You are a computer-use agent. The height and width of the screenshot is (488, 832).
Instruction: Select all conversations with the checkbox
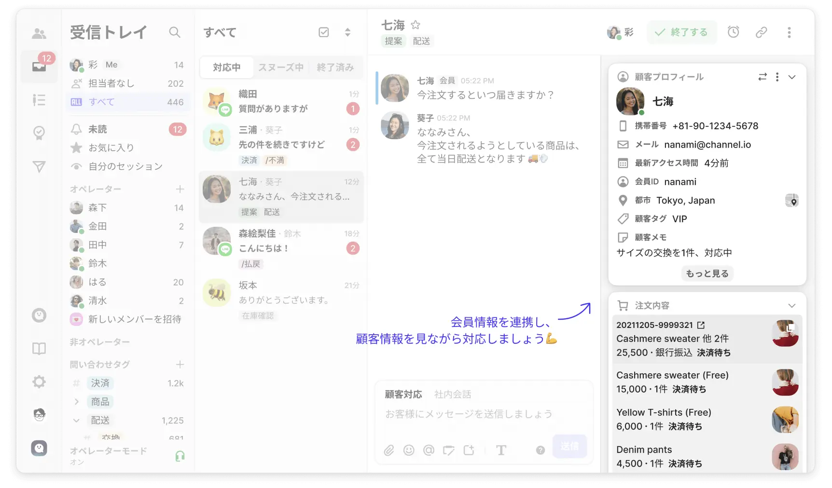[x=323, y=32]
